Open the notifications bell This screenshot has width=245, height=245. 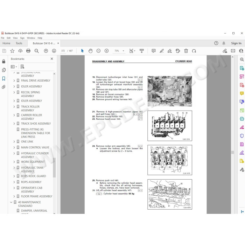click(224, 43)
